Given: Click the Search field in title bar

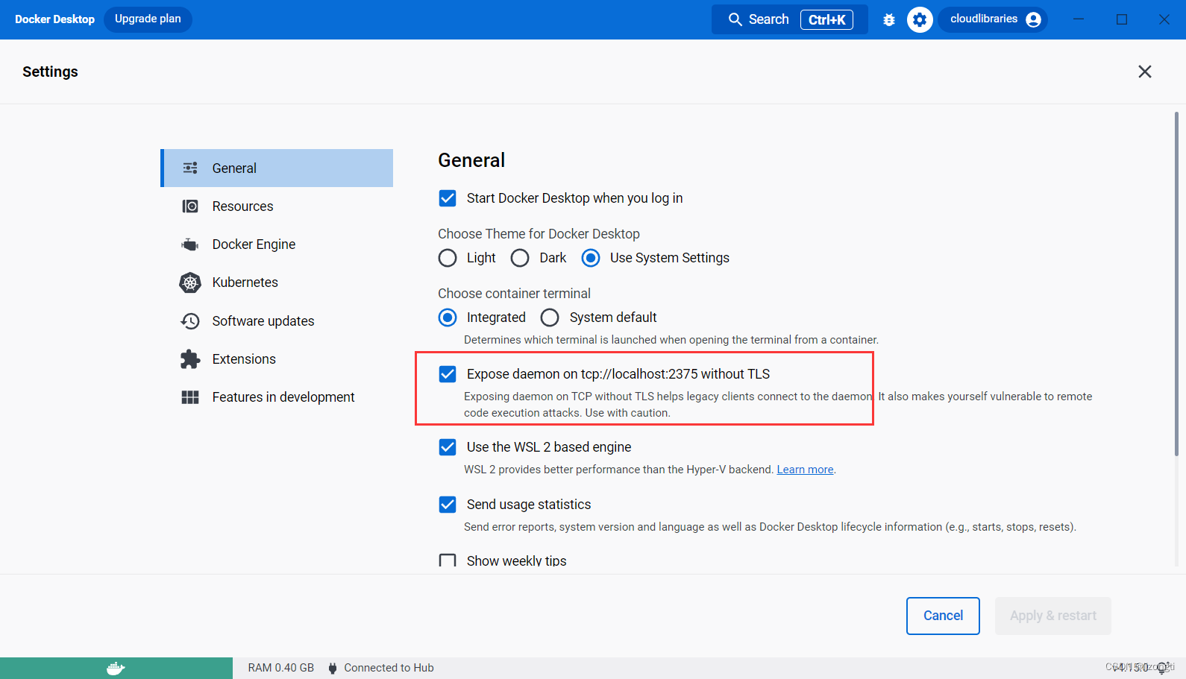Looking at the screenshot, I should click(x=789, y=19).
